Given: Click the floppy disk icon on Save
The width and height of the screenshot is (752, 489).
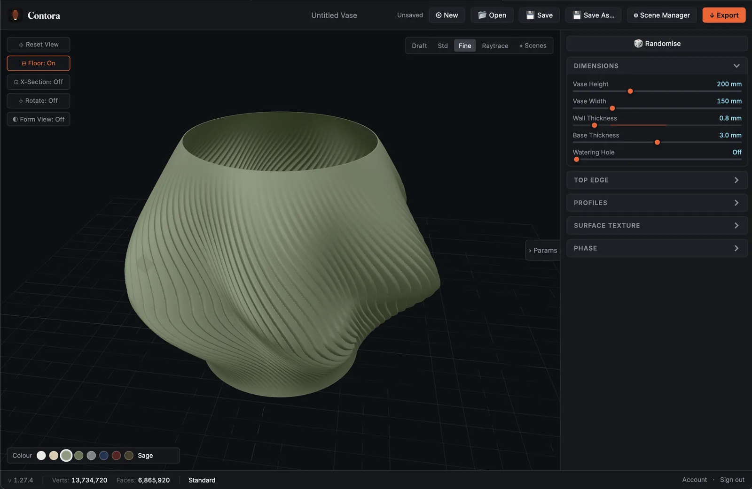Looking at the screenshot, I should (x=530, y=15).
